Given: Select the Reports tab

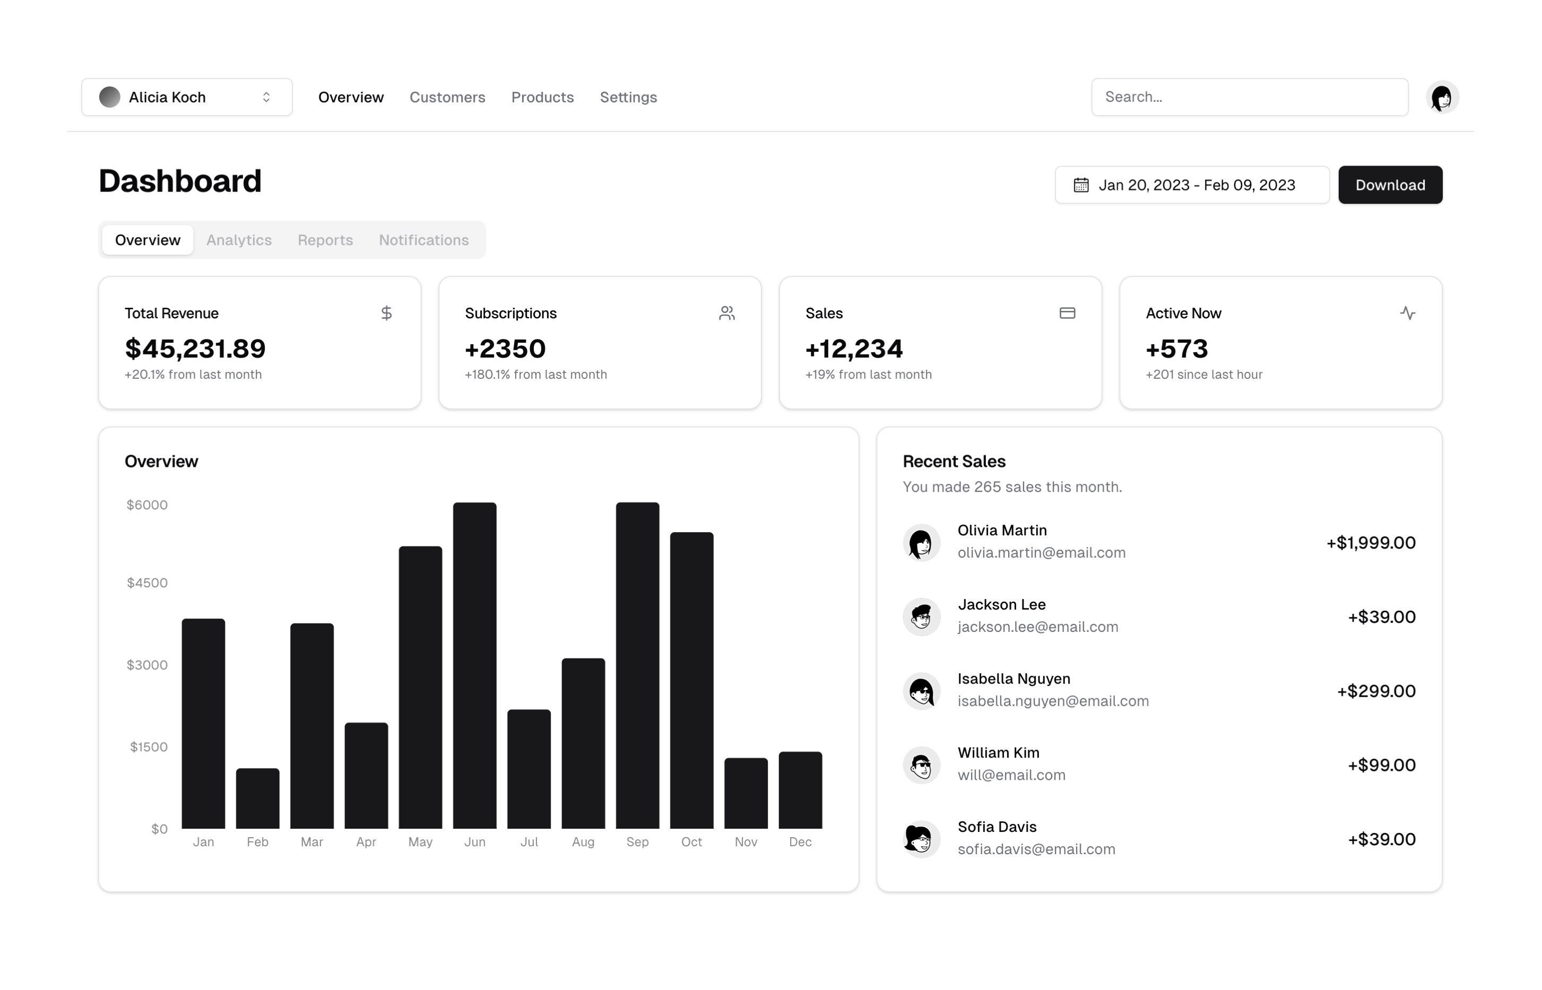Looking at the screenshot, I should [325, 240].
